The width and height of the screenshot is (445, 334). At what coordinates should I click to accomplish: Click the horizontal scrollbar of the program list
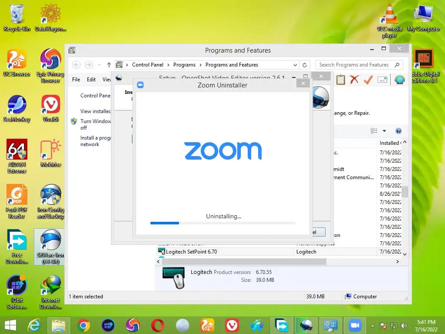pos(244,261)
